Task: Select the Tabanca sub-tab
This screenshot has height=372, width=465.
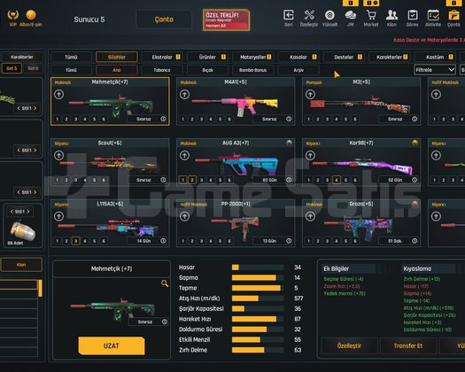Action: (x=162, y=70)
